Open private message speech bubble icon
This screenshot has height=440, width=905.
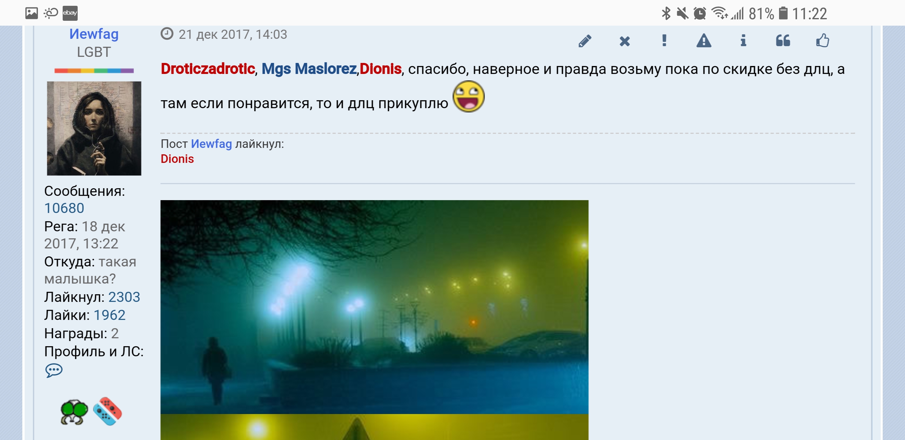[54, 370]
